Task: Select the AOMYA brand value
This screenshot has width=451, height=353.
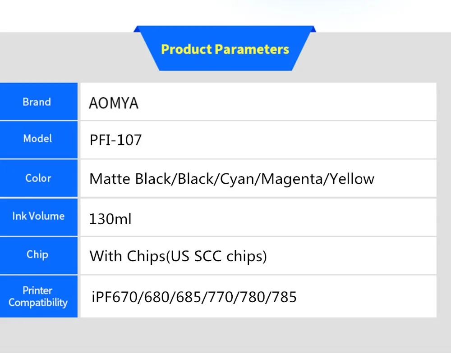Action: click(x=114, y=103)
